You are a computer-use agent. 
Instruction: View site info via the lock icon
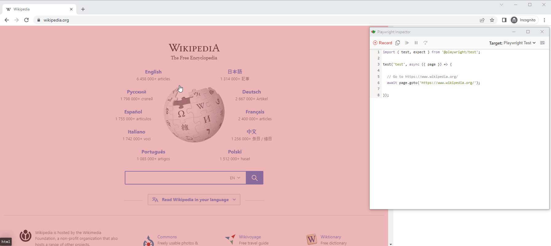[38, 20]
